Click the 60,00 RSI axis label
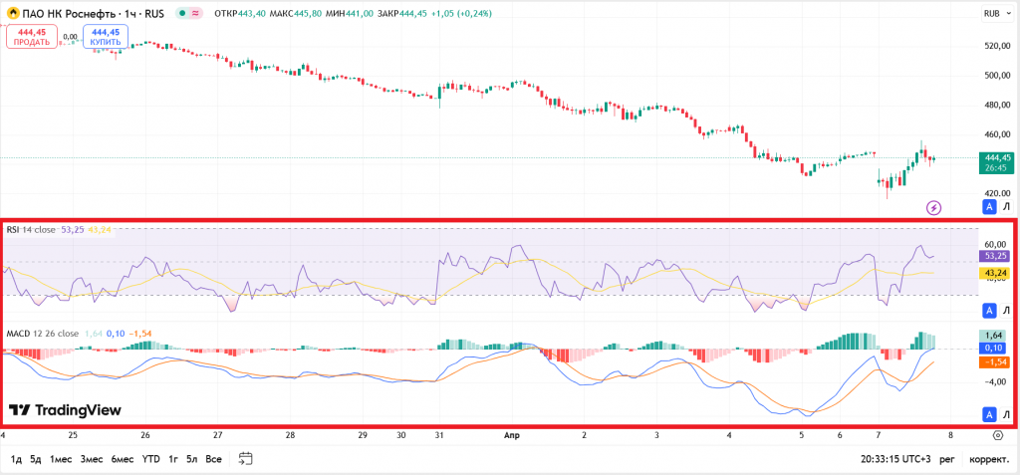The width and height of the screenshot is (1020, 475). [997, 245]
